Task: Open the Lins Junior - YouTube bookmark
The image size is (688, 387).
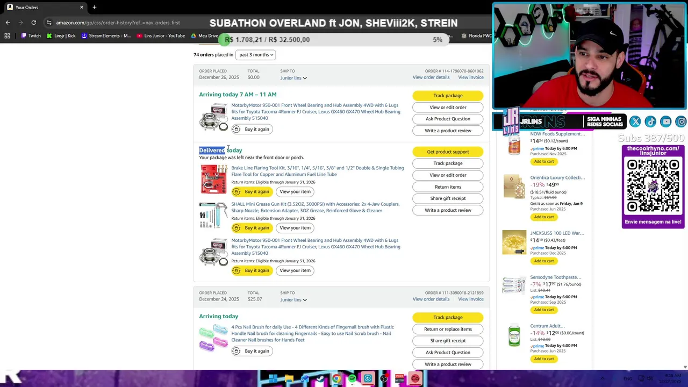Action: pos(161,36)
